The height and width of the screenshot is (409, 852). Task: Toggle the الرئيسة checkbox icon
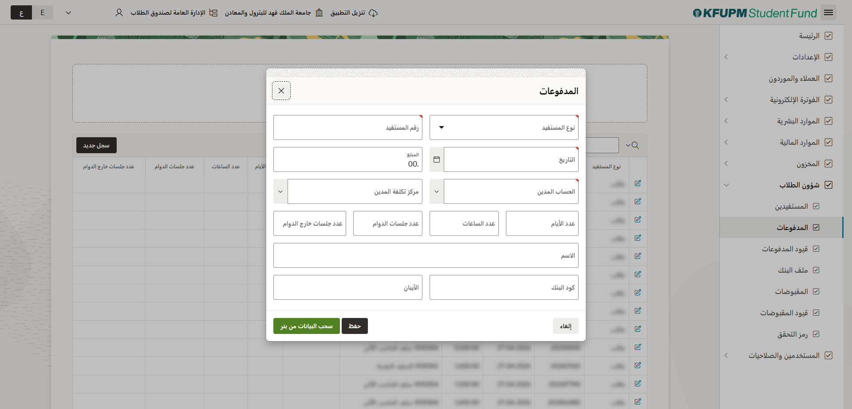tap(828, 36)
